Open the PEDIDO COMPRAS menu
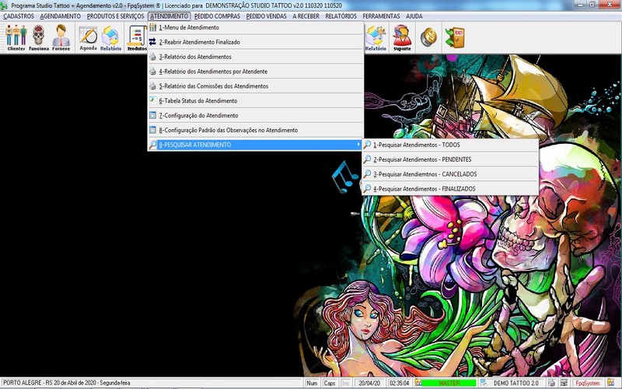This screenshot has height=389, width=622. click(x=218, y=16)
